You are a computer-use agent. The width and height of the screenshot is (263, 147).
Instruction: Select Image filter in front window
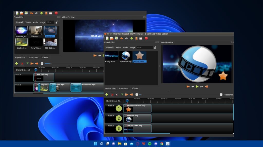point(133,47)
